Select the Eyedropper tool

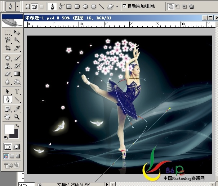click(17, 109)
